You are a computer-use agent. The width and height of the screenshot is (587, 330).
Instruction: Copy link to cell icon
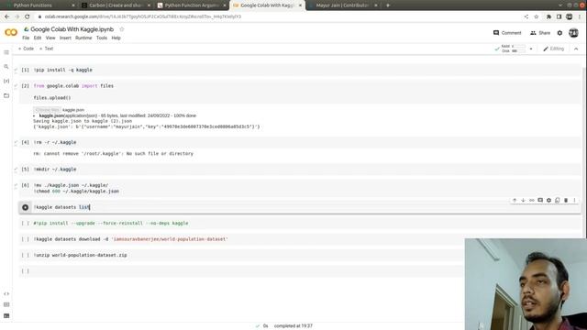click(x=532, y=200)
